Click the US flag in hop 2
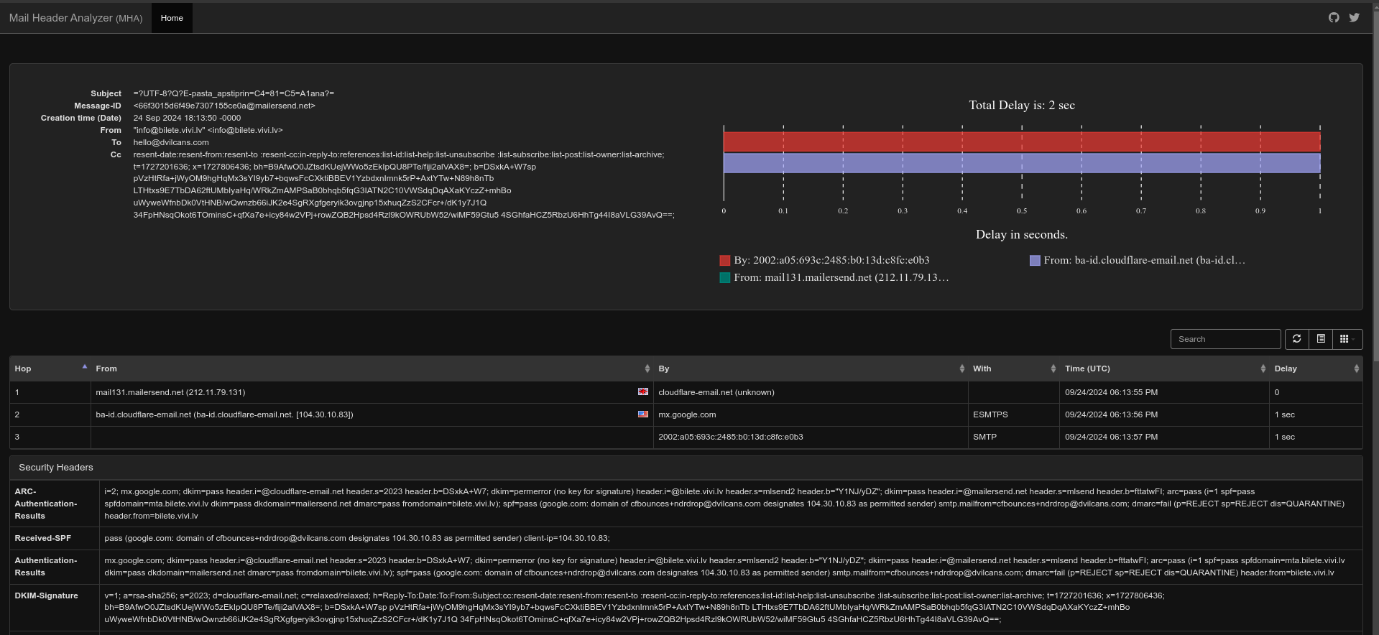Image resolution: width=1379 pixels, height=635 pixels. [643, 414]
